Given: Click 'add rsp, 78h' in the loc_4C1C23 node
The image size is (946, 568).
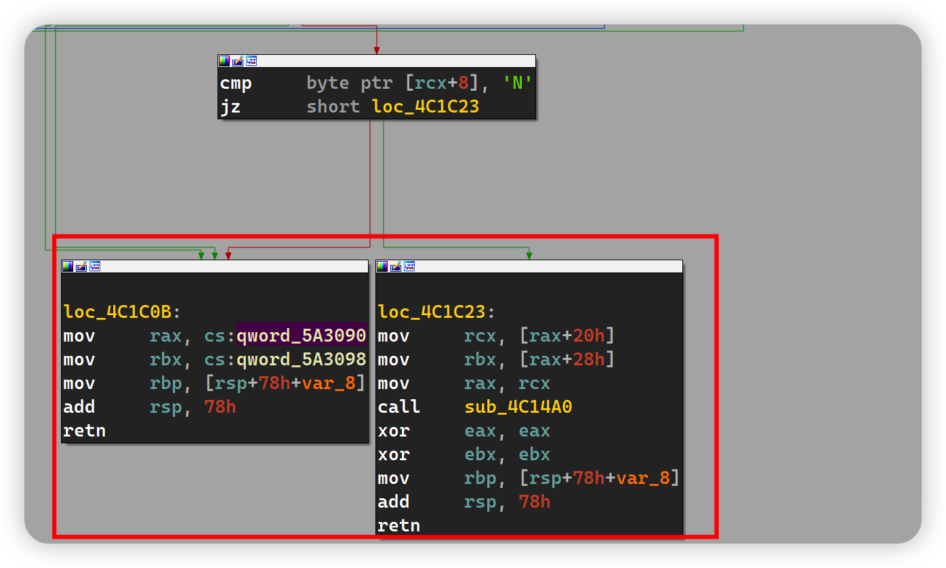Looking at the screenshot, I should click(464, 502).
